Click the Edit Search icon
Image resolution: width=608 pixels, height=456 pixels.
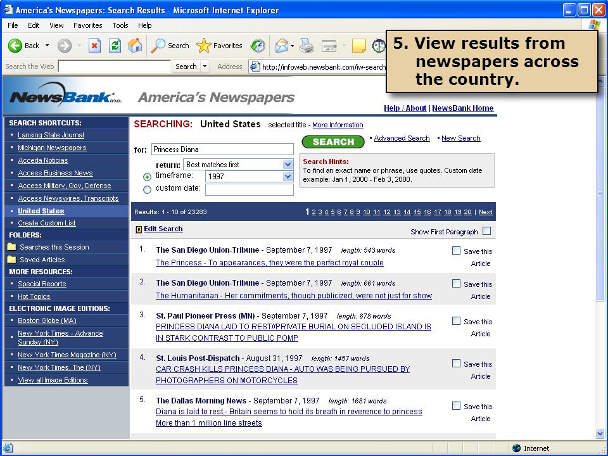[139, 229]
